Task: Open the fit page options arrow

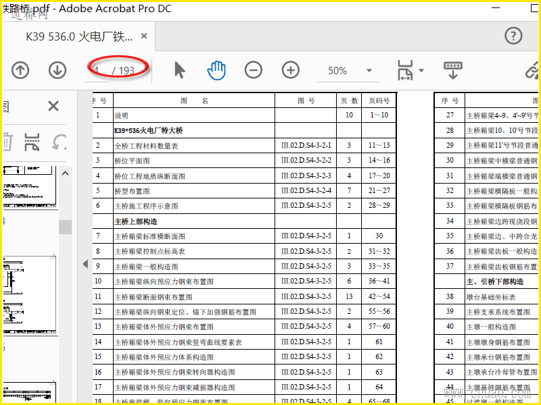Action: pos(421,71)
